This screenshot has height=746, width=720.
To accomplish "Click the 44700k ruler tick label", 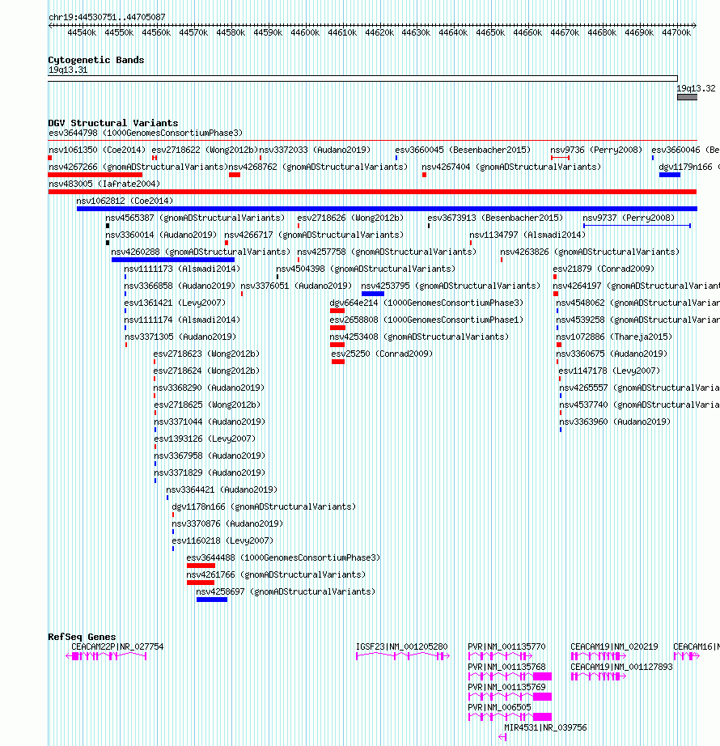I will click(676, 32).
